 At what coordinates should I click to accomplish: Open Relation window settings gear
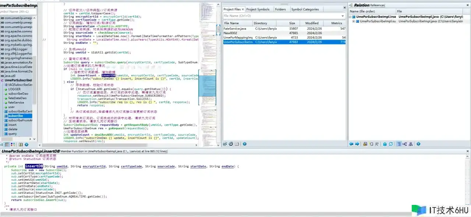click(418, 144)
